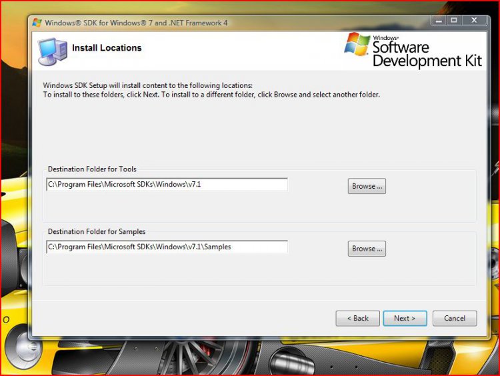
Task: Maximize the SDK setup window
Action: pos(454,21)
